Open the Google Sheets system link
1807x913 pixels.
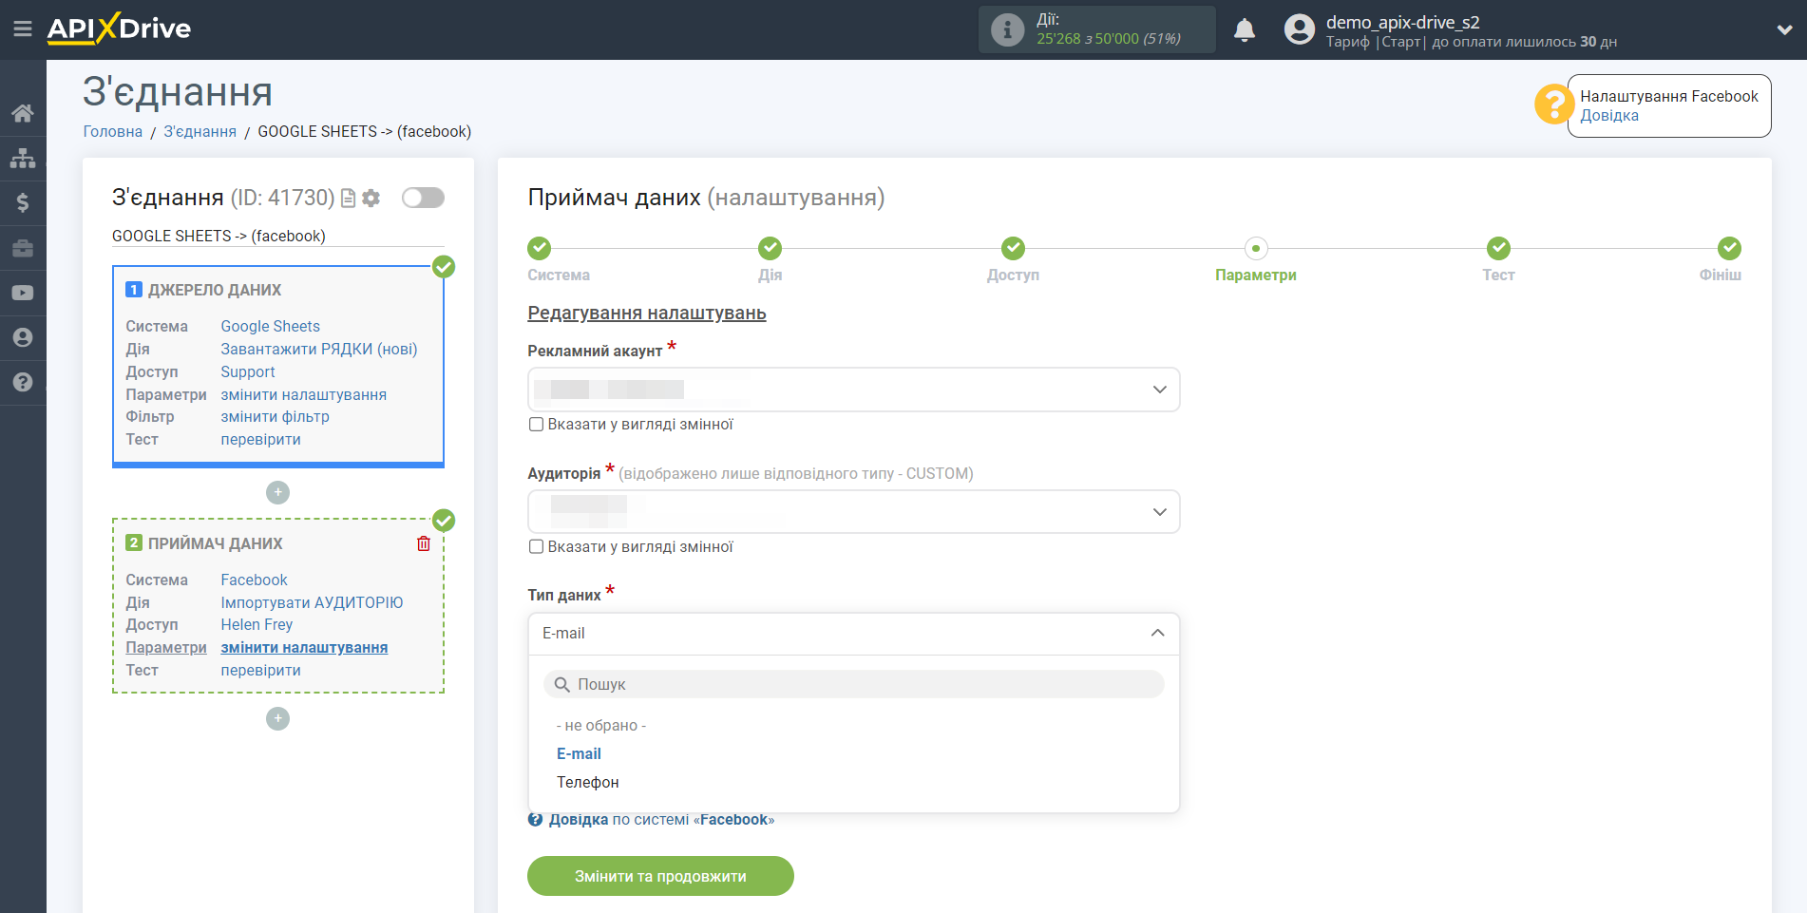click(270, 327)
